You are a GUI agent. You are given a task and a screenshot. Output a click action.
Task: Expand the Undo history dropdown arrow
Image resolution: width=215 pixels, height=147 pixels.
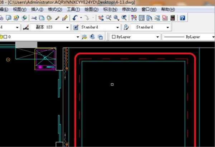point(81,18)
